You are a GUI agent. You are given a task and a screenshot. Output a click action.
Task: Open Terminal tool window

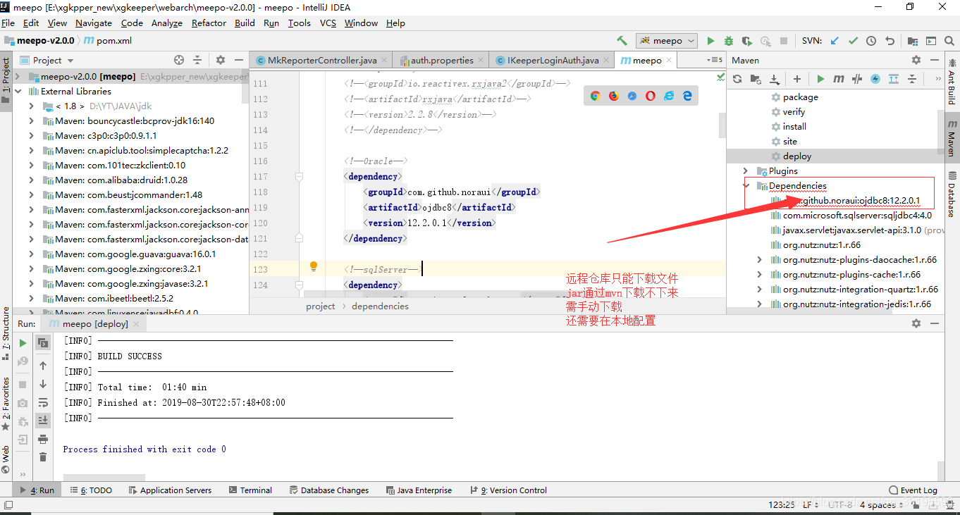[x=250, y=490]
